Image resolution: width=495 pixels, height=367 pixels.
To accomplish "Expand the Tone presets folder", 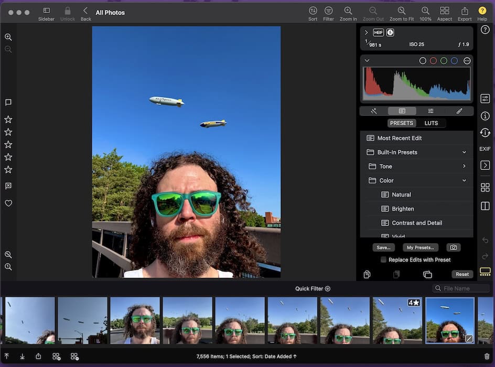I will coord(464,166).
